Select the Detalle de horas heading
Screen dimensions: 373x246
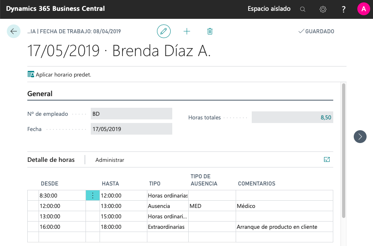tap(51, 159)
